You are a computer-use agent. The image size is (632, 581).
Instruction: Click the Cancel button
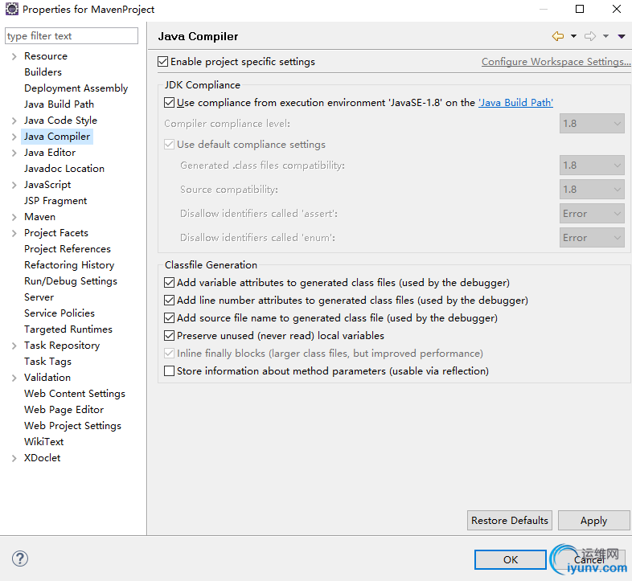[589, 559]
